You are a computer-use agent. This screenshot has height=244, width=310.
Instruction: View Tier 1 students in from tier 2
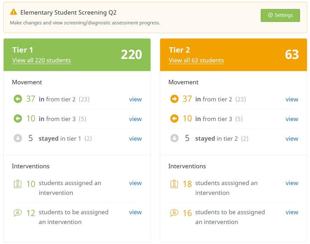click(135, 99)
